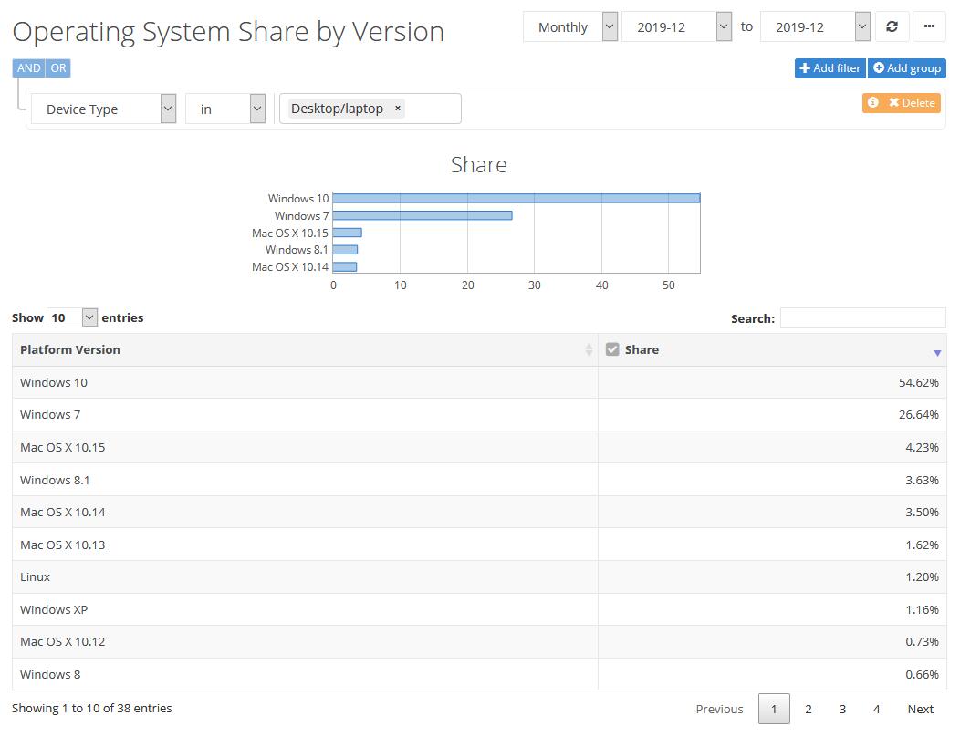Click the orange info icon button
The image size is (960, 737).
click(x=873, y=103)
